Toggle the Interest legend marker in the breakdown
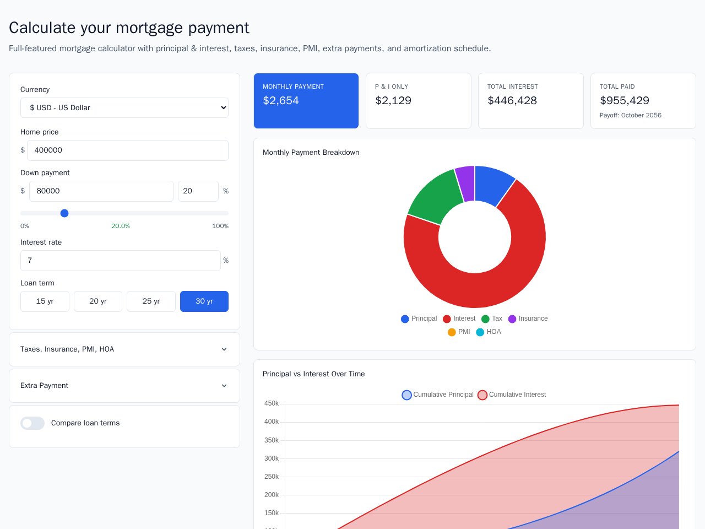Screen dimensions: 705x529 447,319
